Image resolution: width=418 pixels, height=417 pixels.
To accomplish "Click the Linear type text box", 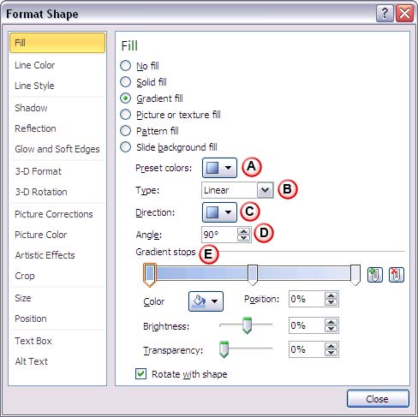I will point(230,190).
